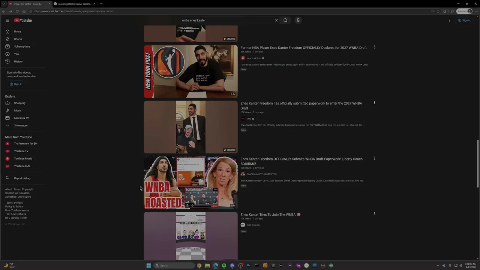This screenshot has width=480, height=270.
Task: Open the YouTube guide hamburger menu
Action: tap(7, 20)
